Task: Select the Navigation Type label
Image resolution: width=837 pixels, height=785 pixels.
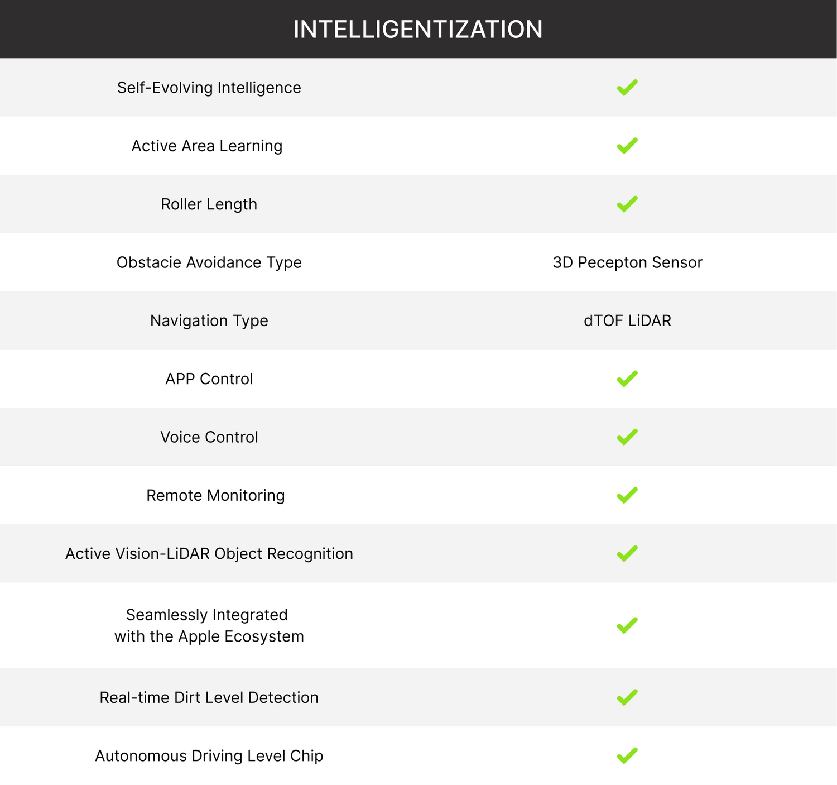Action: pos(209,320)
